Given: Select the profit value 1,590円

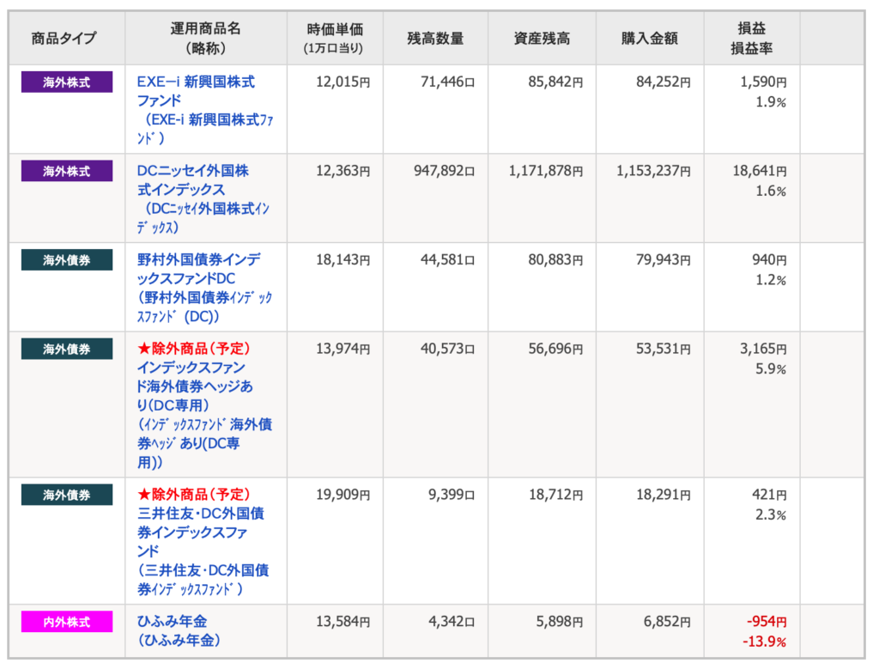Looking at the screenshot, I should tap(763, 82).
